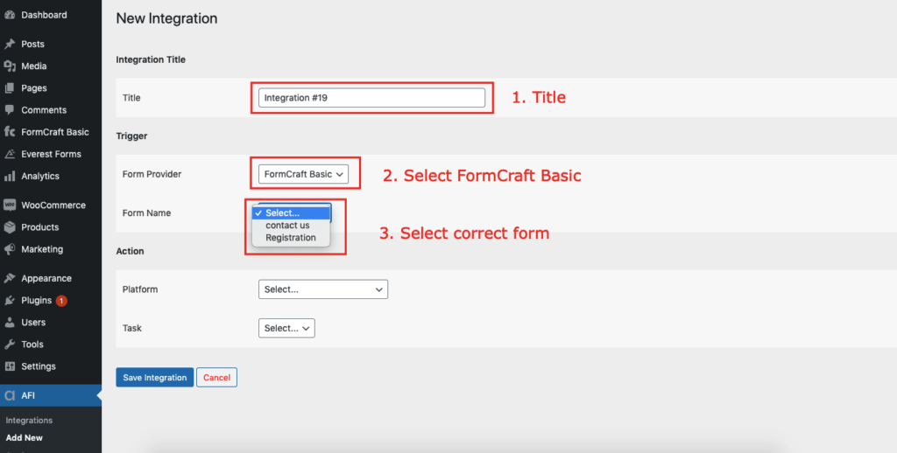The height and width of the screenshot is (453, 897).
Task: Click the Plugins update count badge
Action: tap(61, 301)
